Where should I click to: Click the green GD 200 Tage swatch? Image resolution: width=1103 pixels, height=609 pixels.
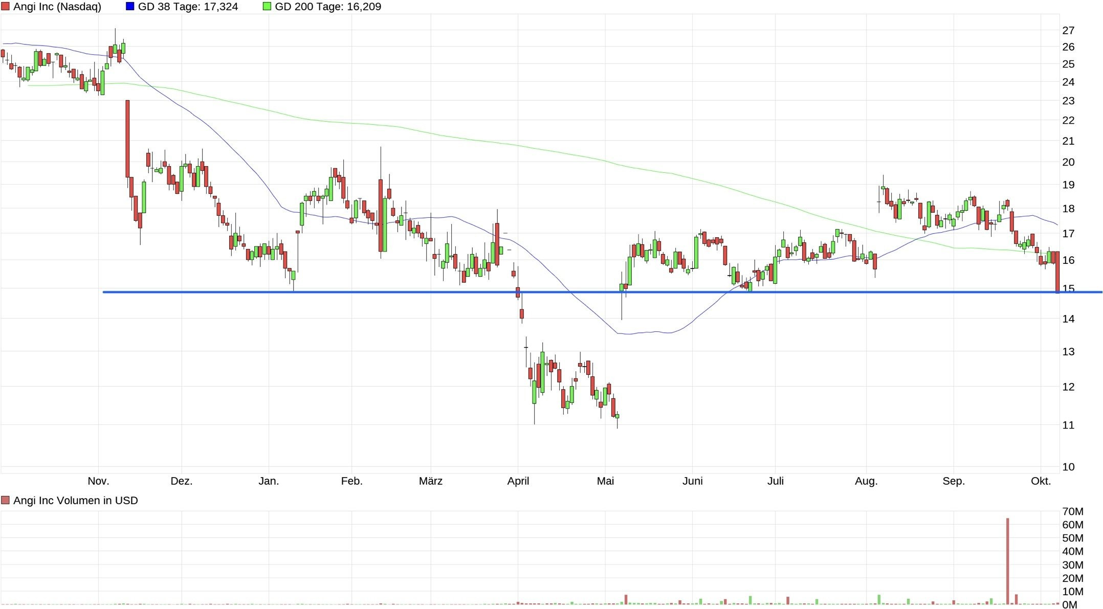267,7
